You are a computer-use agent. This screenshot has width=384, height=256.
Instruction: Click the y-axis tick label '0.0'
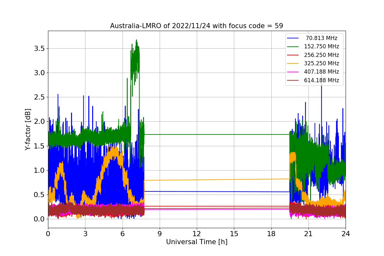tap(39, 219)
